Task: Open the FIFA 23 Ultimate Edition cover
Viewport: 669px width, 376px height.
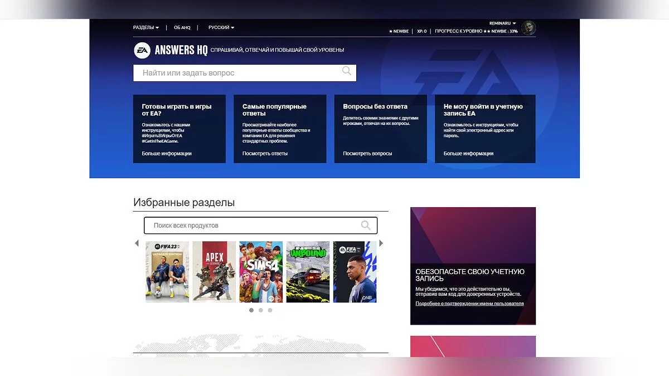Action: (x=167, y=272)
